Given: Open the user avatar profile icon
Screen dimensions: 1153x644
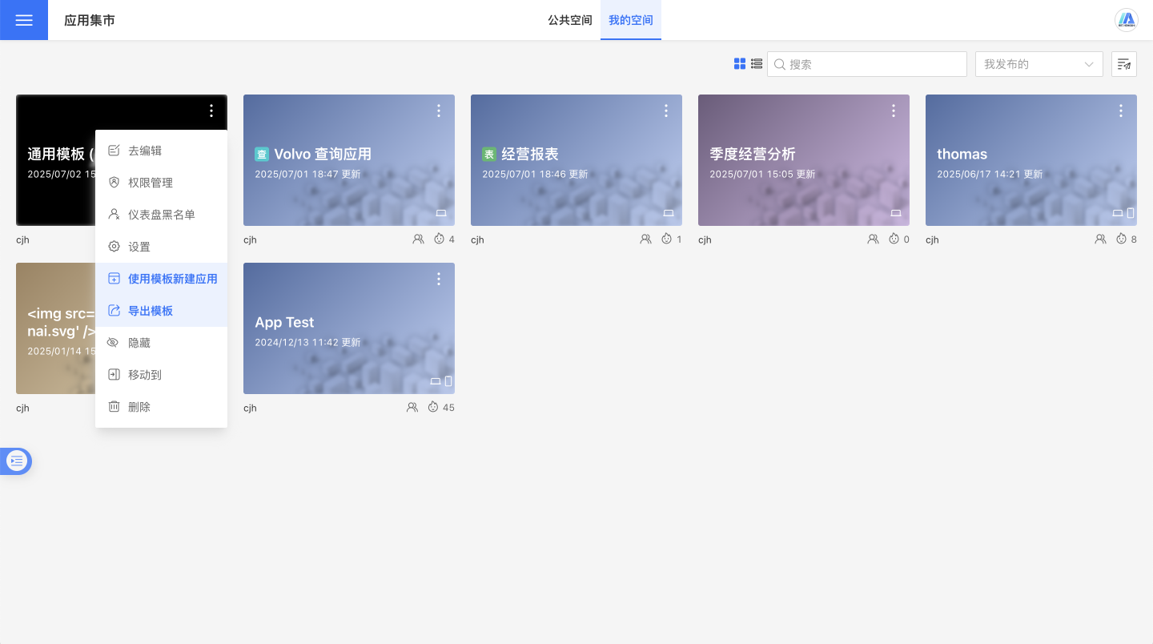Looking at the screenshot, I should coord(1127,20).
